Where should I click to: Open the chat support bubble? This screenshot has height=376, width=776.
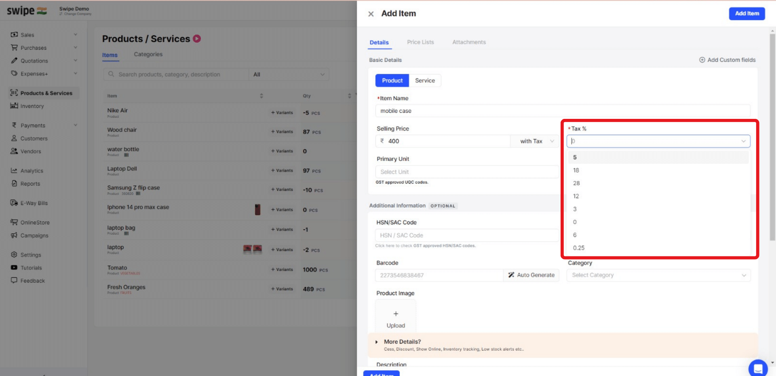coord(758,368)
